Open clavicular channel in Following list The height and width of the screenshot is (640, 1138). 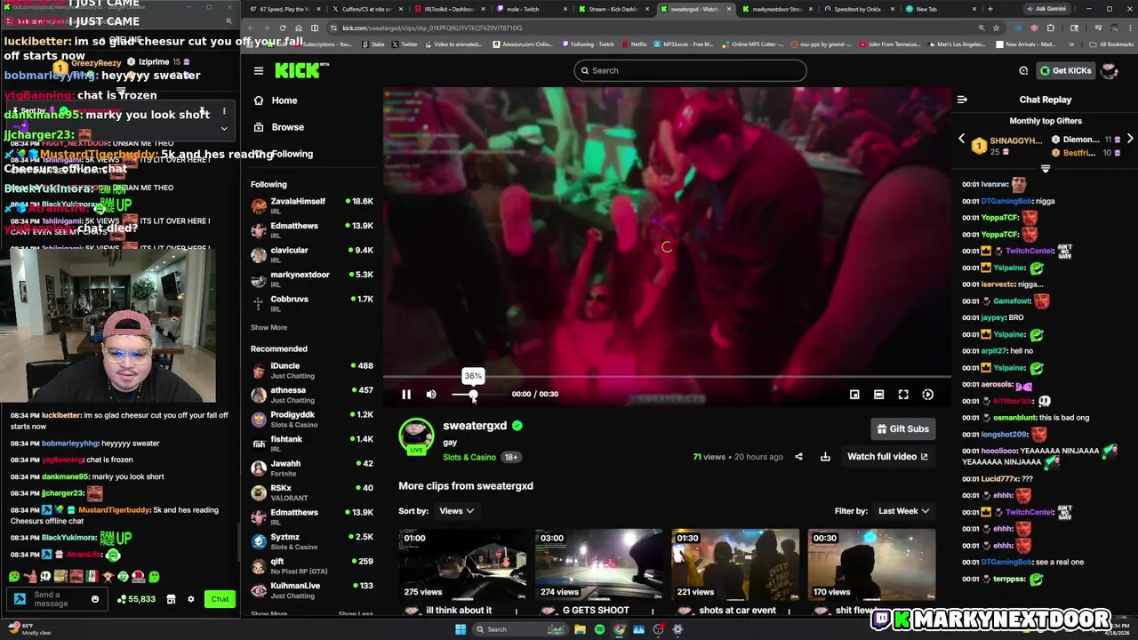312,254
